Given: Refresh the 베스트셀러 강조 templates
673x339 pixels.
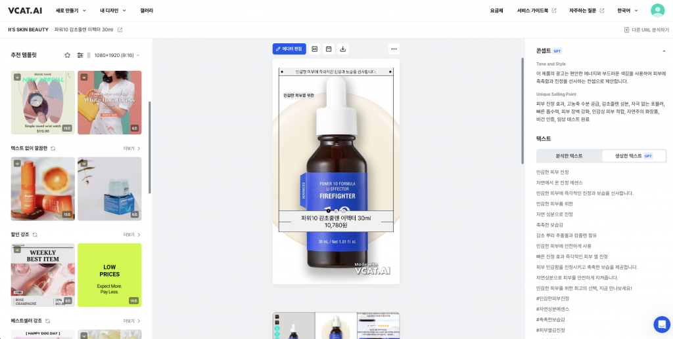Looking at the screenshot, I should 47,321.
